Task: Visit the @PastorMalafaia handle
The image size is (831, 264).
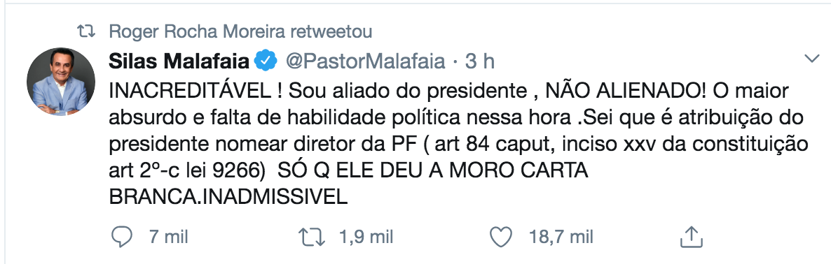Action: (365, 61)
